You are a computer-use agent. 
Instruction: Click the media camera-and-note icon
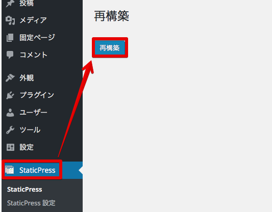pyautogui.click(x=10, y=20)
